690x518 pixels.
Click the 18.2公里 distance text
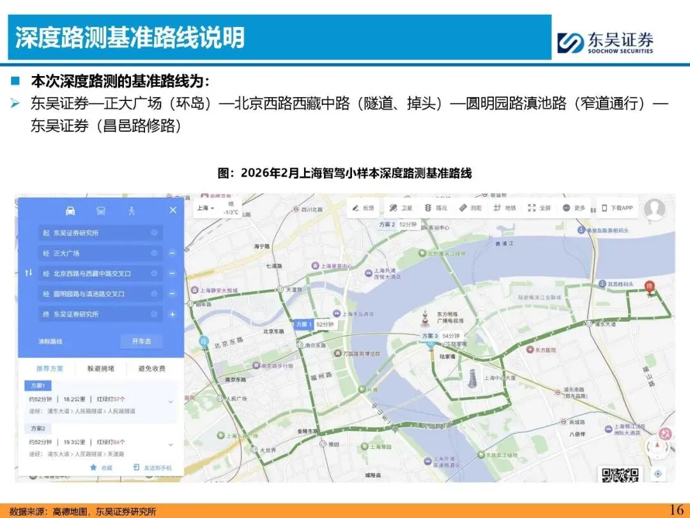click(74, 399)
